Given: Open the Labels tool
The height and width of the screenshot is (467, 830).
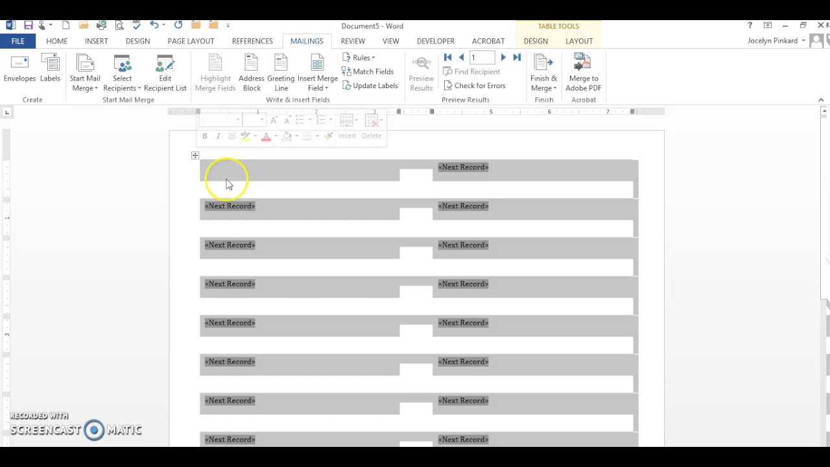Looking at the screenshot, I should pyautogui.click(x=50, y=69).
